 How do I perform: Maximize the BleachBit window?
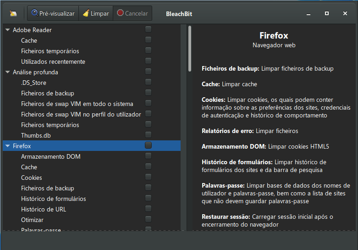tap(327, 14)
